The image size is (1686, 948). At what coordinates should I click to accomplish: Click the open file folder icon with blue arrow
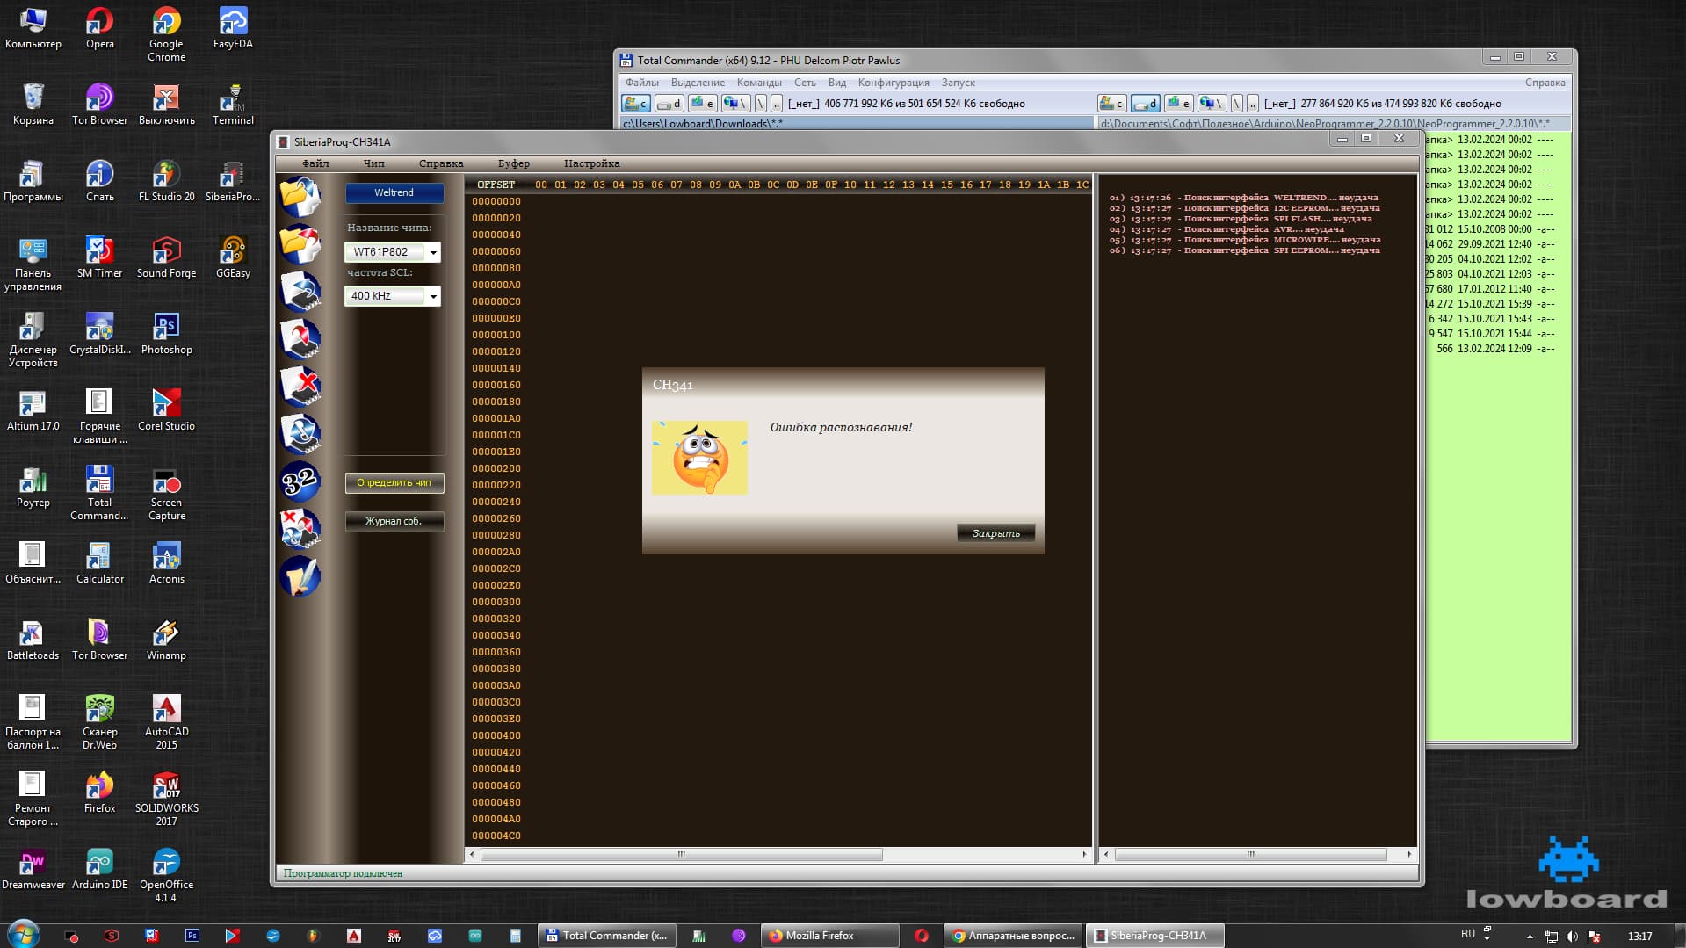(x=300, y=196)
